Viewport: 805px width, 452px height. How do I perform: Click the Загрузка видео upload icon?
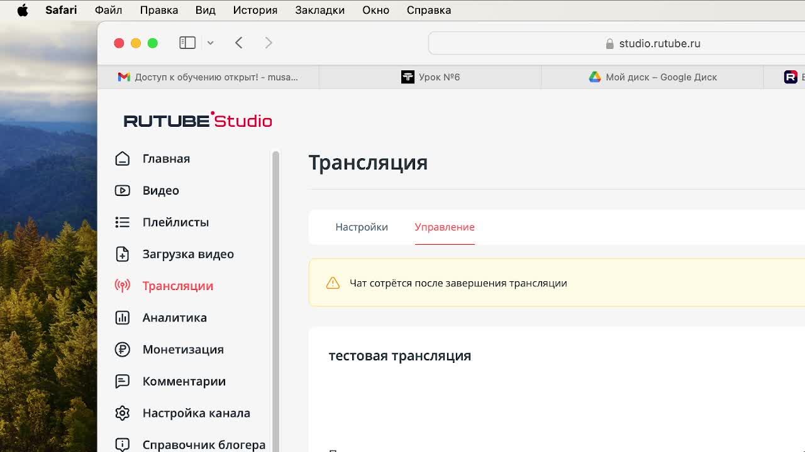[123, 254]
